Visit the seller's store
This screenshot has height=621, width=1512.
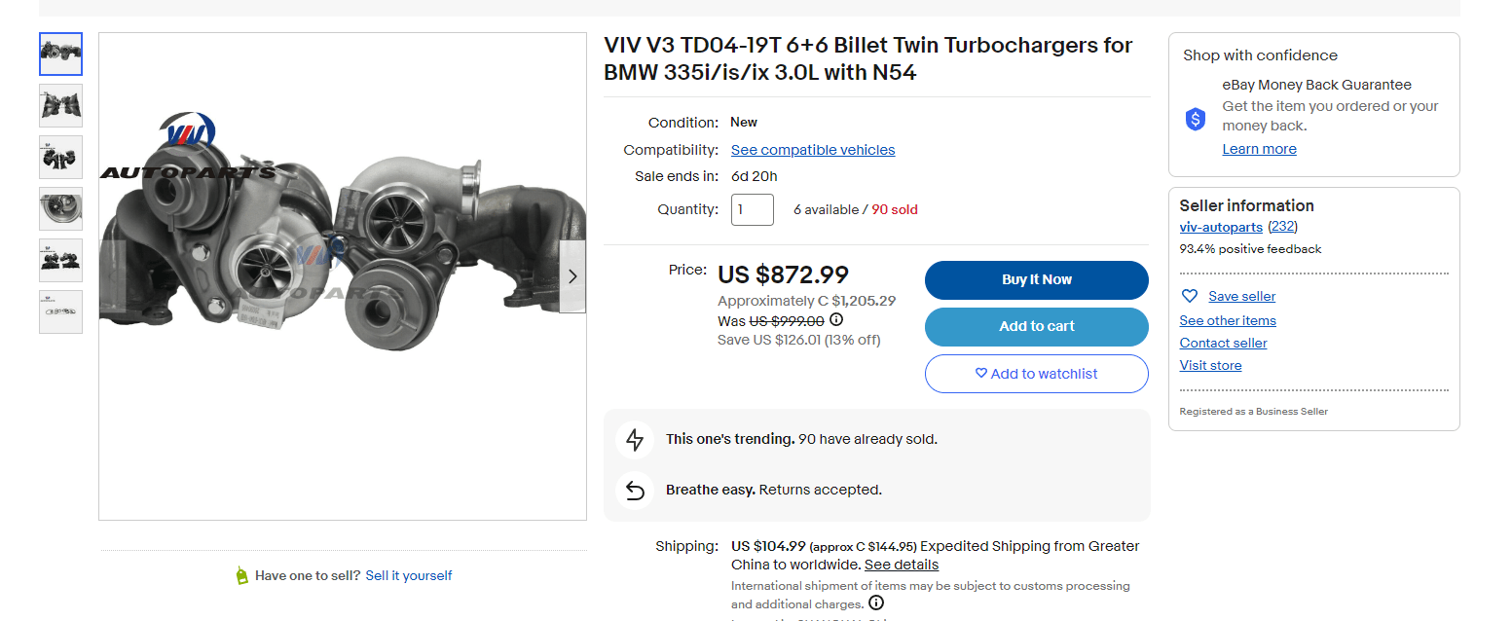click(1210, 365)
